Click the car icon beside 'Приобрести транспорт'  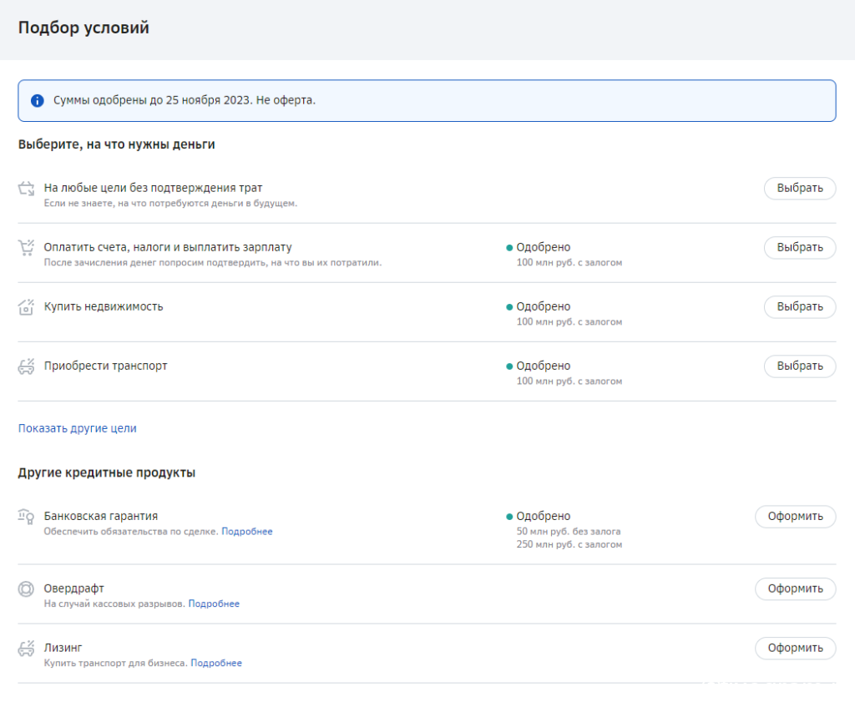[x=26, y=366]
